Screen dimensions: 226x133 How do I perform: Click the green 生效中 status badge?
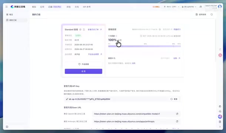click(78, 35)
